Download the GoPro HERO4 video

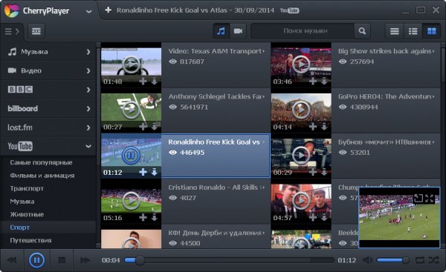click(324, 127)
